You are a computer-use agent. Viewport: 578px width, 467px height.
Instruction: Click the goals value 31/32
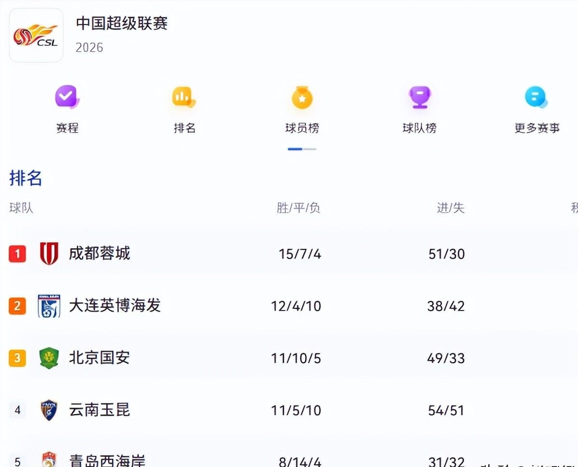(x=446, y=462)
